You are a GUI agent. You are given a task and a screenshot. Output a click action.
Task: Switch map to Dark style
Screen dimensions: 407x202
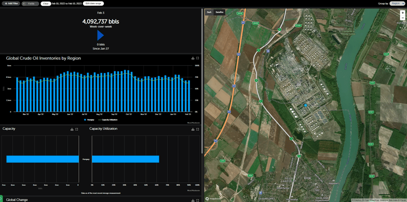coord(209,12)
